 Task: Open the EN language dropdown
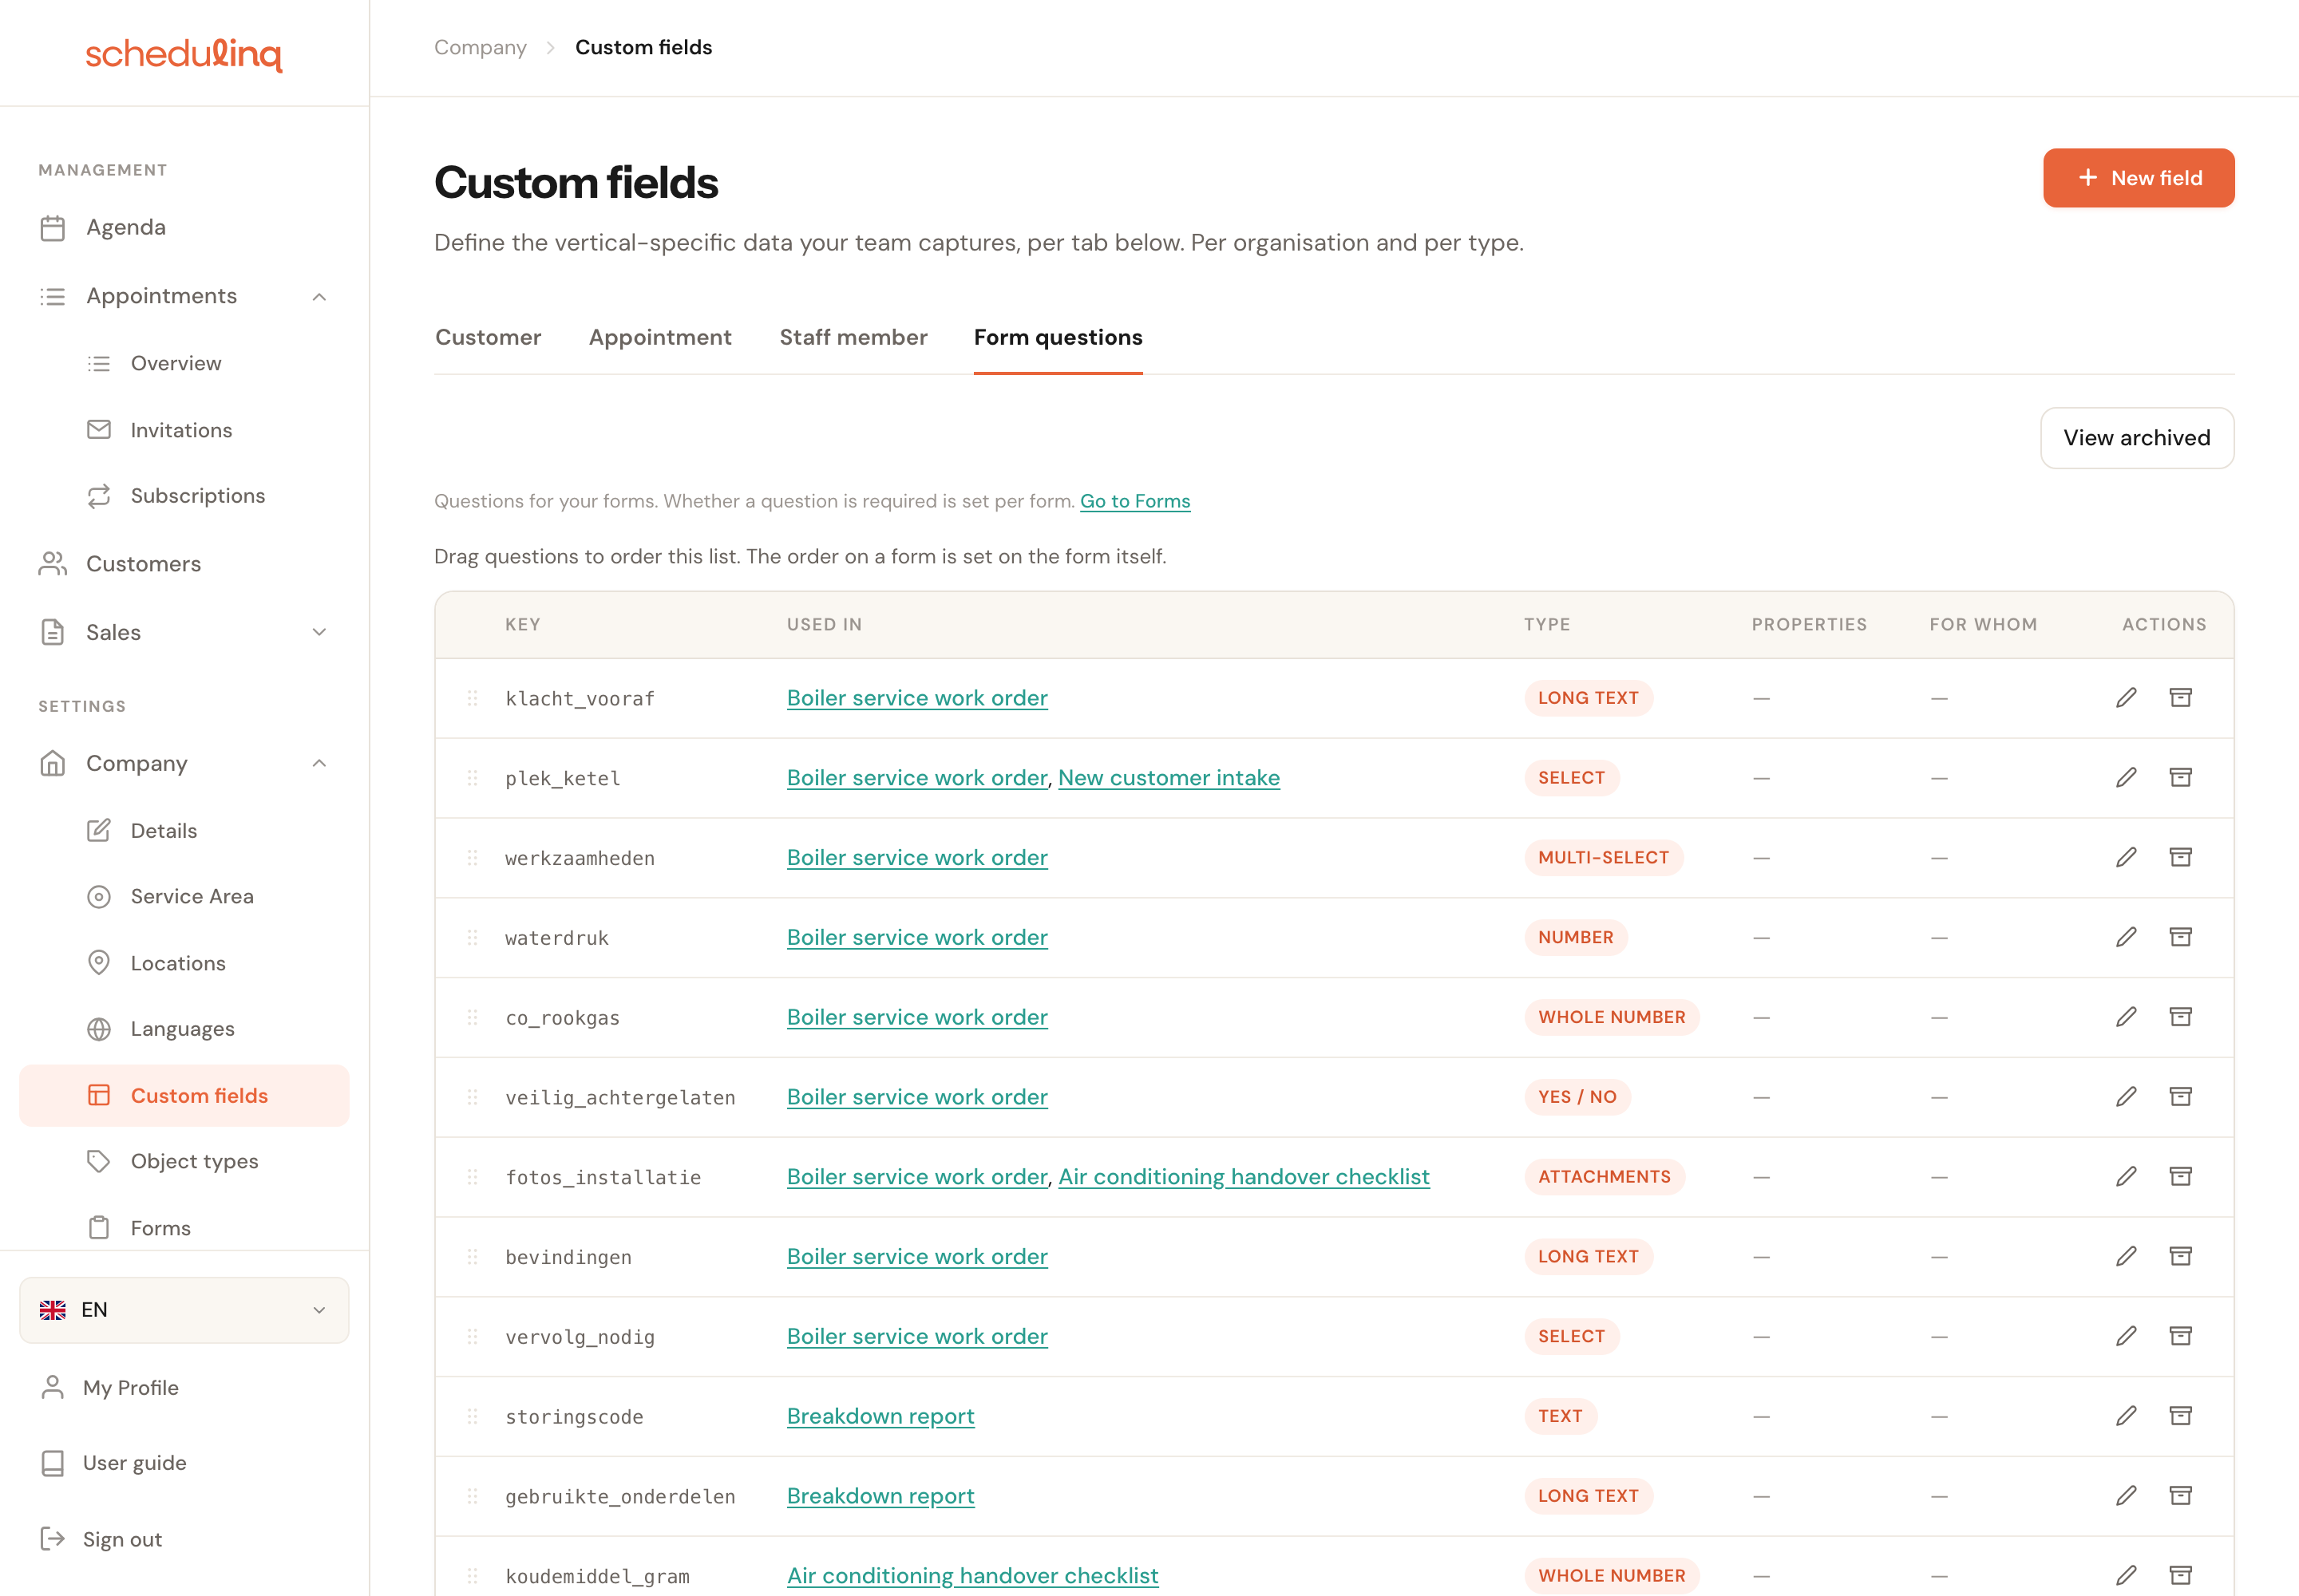[x=184, y=1310]
